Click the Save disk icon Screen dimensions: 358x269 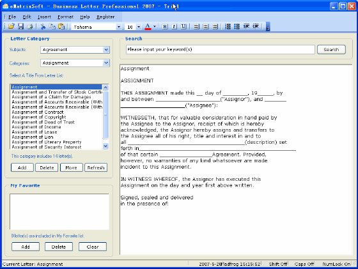20,26
